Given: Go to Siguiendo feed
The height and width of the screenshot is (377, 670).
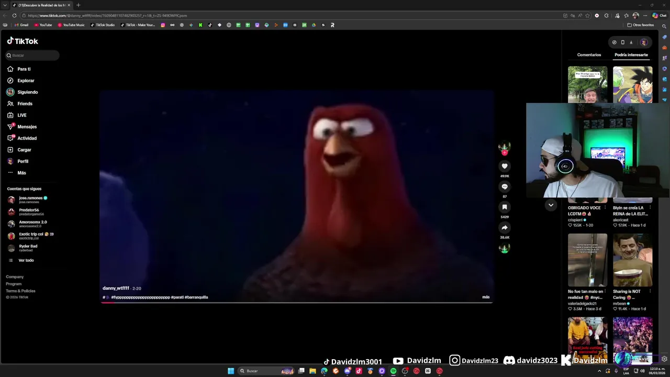Looking at the screenshot, I should (x=23, y=92).
